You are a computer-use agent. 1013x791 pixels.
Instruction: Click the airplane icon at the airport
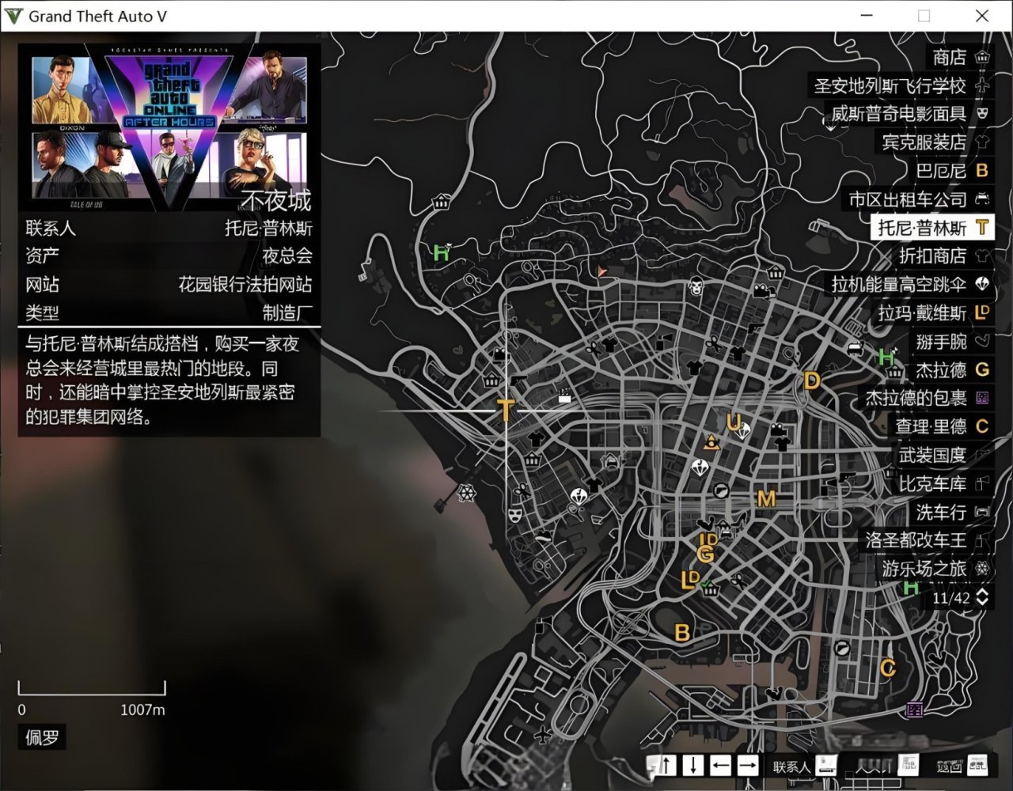[x=543, y=735]
